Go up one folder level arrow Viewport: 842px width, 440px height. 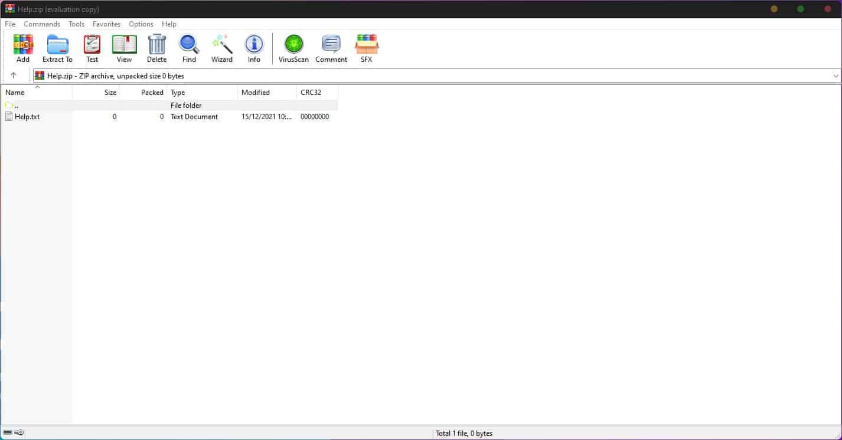(x=14, y=75)
